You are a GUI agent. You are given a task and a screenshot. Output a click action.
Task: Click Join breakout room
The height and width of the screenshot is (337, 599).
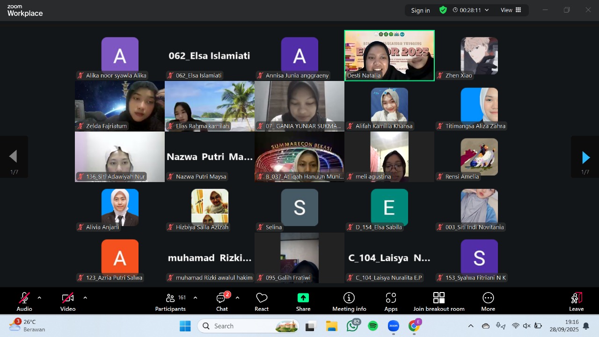(x=438, y=302)
